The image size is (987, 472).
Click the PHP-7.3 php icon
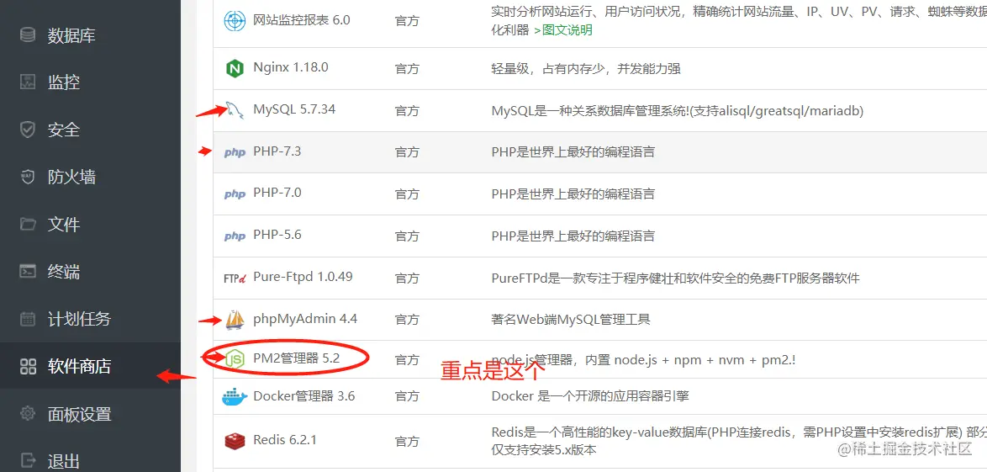tap(235, 152)
